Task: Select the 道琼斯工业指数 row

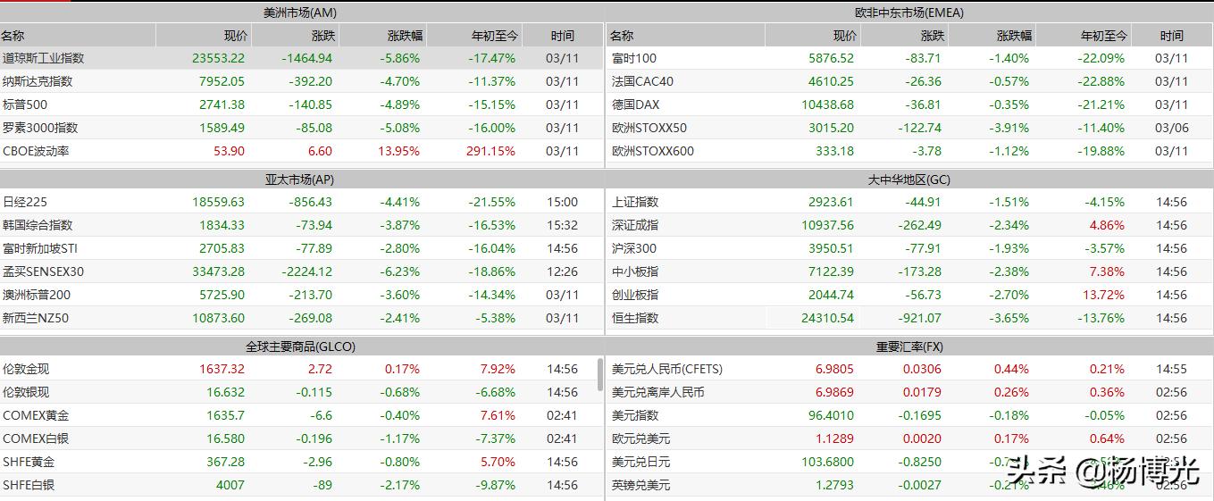Action: pyautogui.click(x=43, y=58)
